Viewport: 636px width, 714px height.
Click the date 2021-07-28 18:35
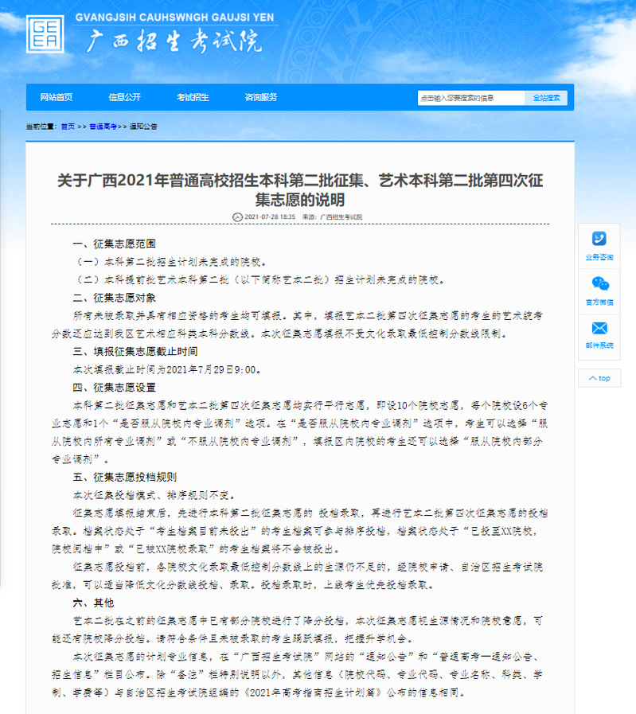point(270,217)
